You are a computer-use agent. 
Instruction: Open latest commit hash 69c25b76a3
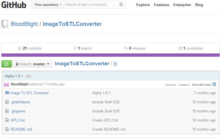click(x=201, y=85)
